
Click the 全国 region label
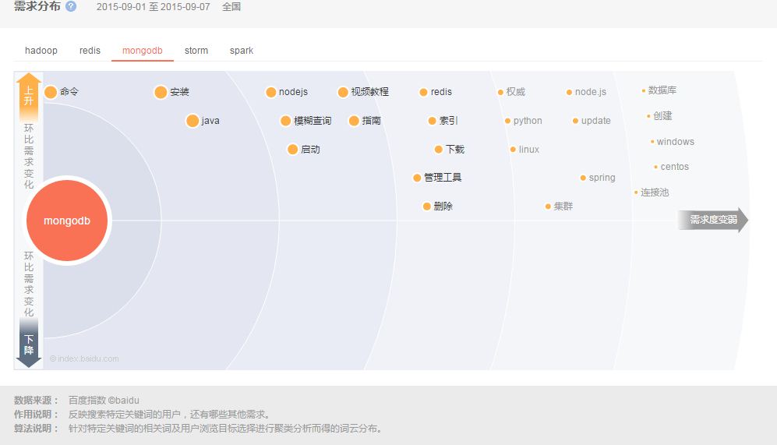pos(231,7)
